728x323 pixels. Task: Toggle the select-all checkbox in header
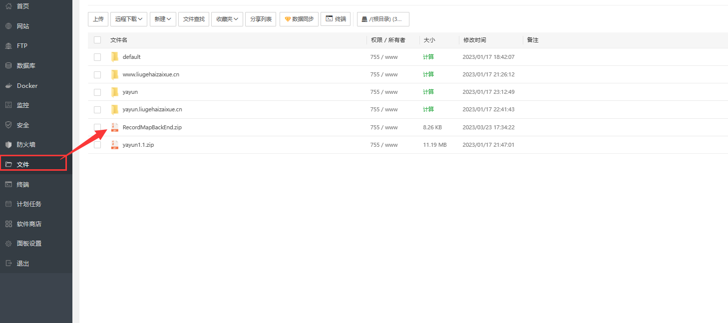click(97, 40)
